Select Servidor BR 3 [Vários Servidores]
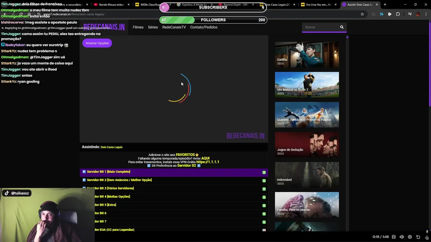 tap(174, 189)
